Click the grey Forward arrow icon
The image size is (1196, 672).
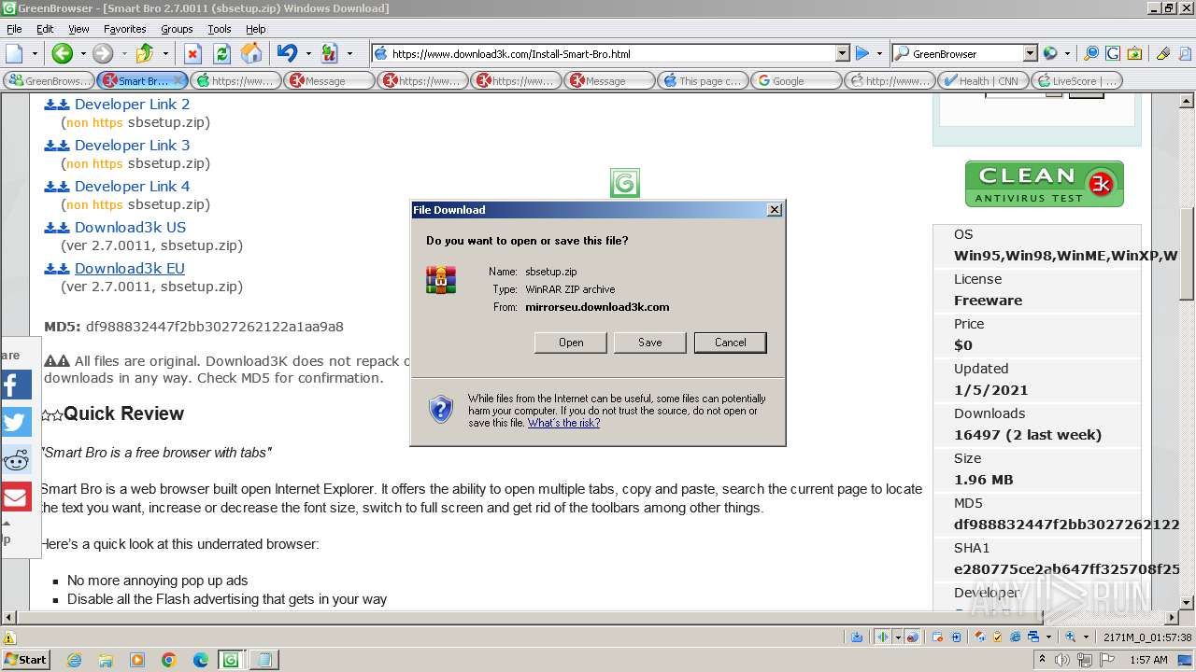(103, 53)
